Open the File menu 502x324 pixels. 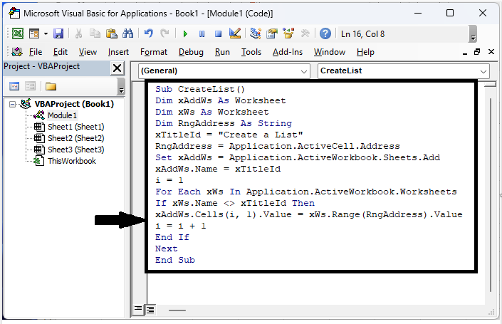35,52
